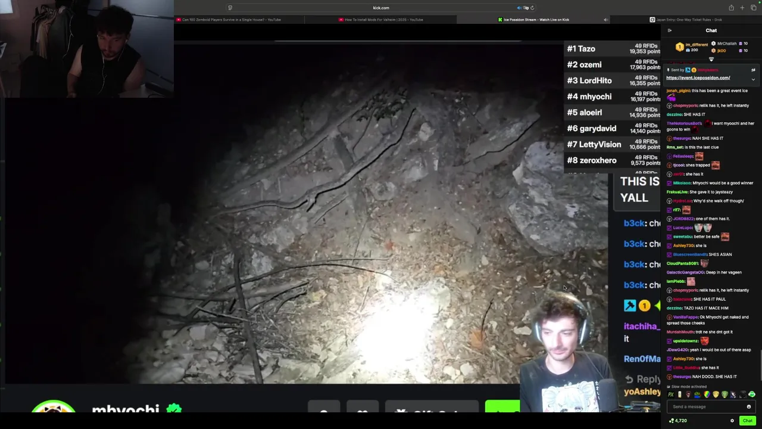
Task: Click the 4,720 channel points counter
Action: (678, 421)
